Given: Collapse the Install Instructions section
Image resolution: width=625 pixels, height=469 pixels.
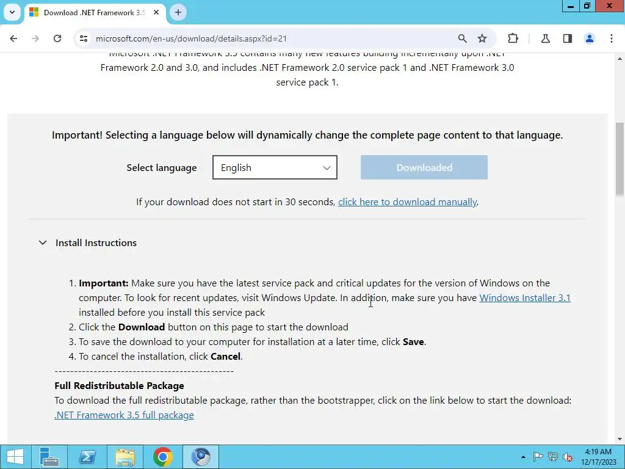Looking at the screenshot, I should tap(88, 242).
